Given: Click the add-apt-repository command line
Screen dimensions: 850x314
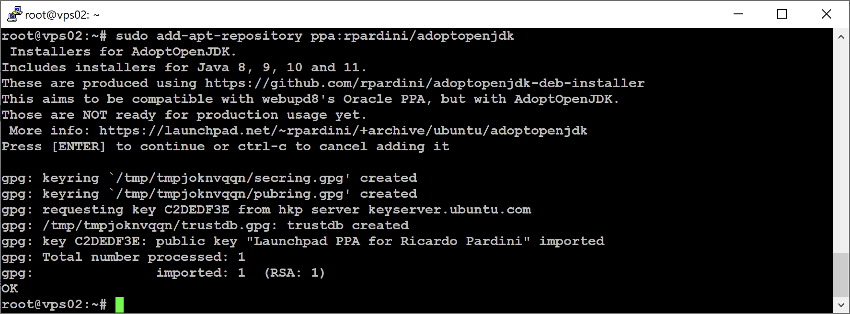Looking at the screenshot, I should click(258, 36).
